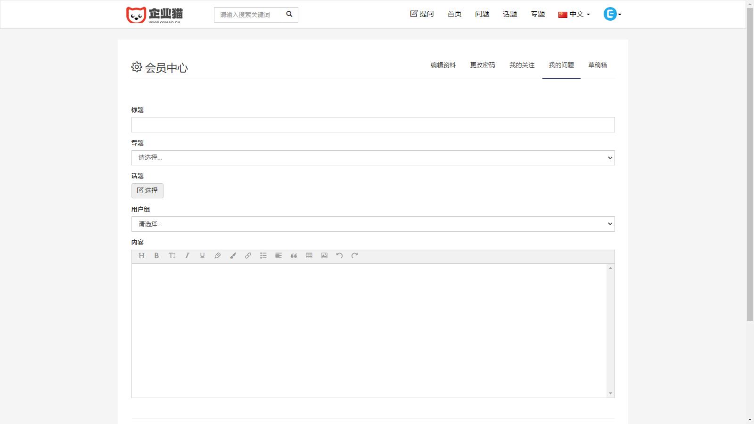Undo the last editor action
The height and width of the screenshot is (424, 754).
click(x=339, y=256)
